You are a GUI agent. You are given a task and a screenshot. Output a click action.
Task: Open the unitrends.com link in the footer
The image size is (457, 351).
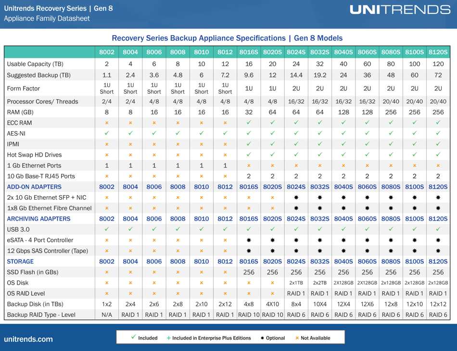click(x=28, y=339)
